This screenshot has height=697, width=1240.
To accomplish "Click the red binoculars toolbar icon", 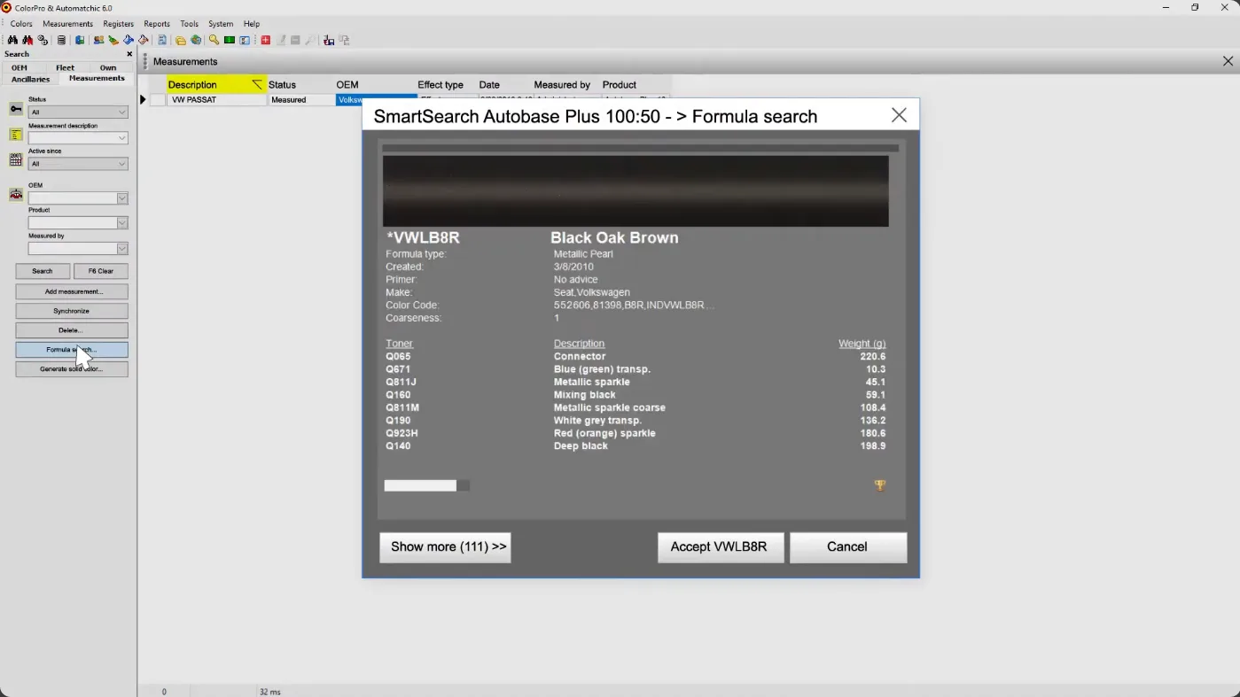I will tap(27, 40).
